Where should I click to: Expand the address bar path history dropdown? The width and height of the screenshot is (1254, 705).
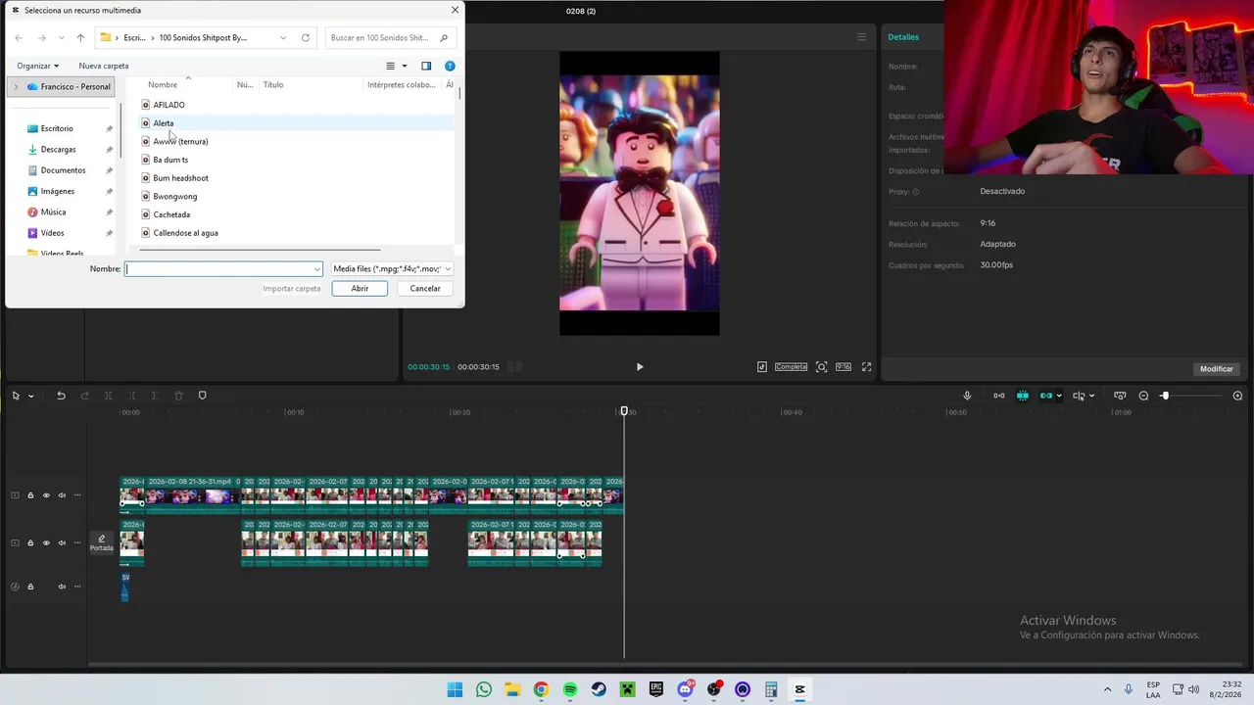(x=283, y=37)
